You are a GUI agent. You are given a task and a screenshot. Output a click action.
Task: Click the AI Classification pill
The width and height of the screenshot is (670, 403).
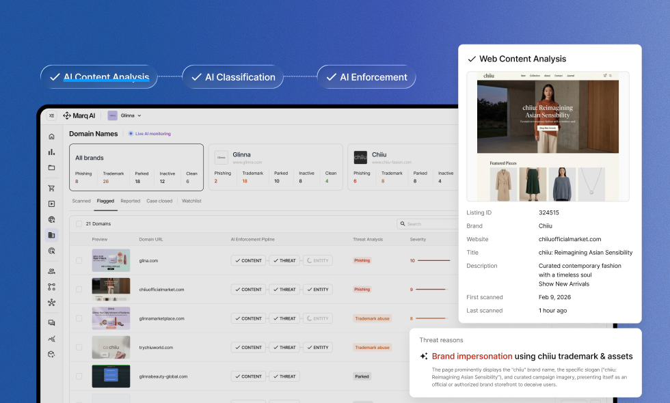pos(233,77)
